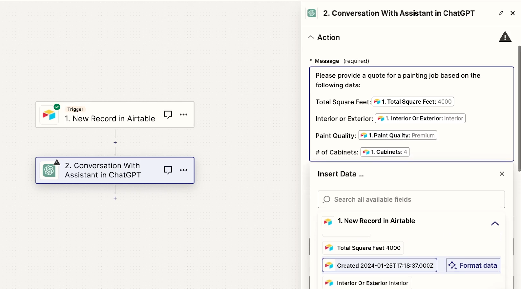The width and height of the screenshot is (521, 289).
Task: Click the Airtable icon on the trigger step
Action: tap(49, 115)
